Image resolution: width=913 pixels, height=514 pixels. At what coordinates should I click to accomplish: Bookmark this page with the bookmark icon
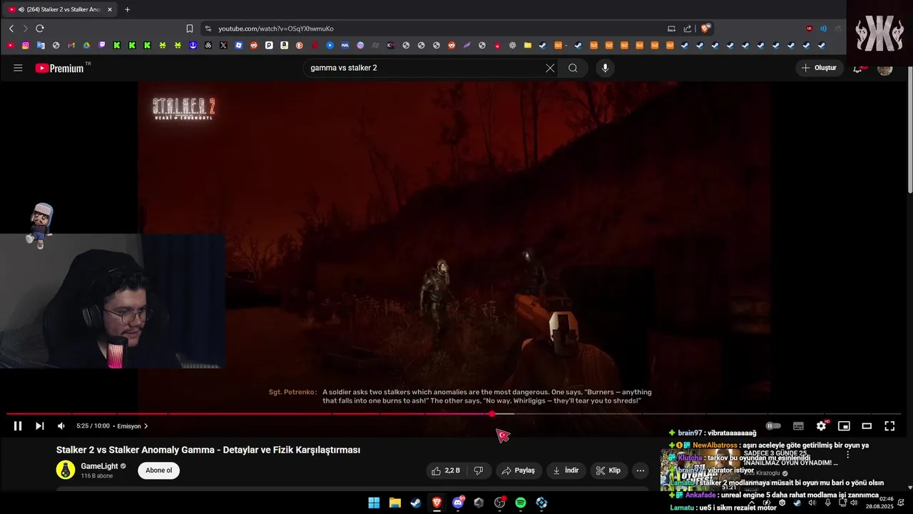click(190, 29)
